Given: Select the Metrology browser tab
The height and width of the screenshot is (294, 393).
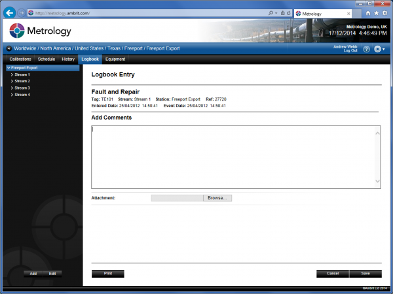Looking at the screenshot, I should [323, 14].
